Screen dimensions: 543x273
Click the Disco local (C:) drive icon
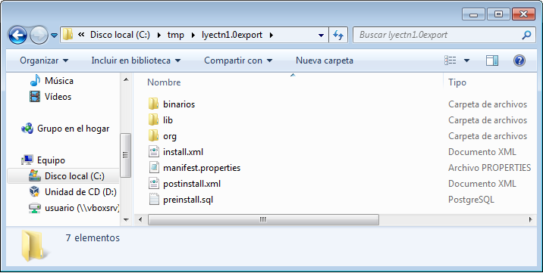(35, 176)
